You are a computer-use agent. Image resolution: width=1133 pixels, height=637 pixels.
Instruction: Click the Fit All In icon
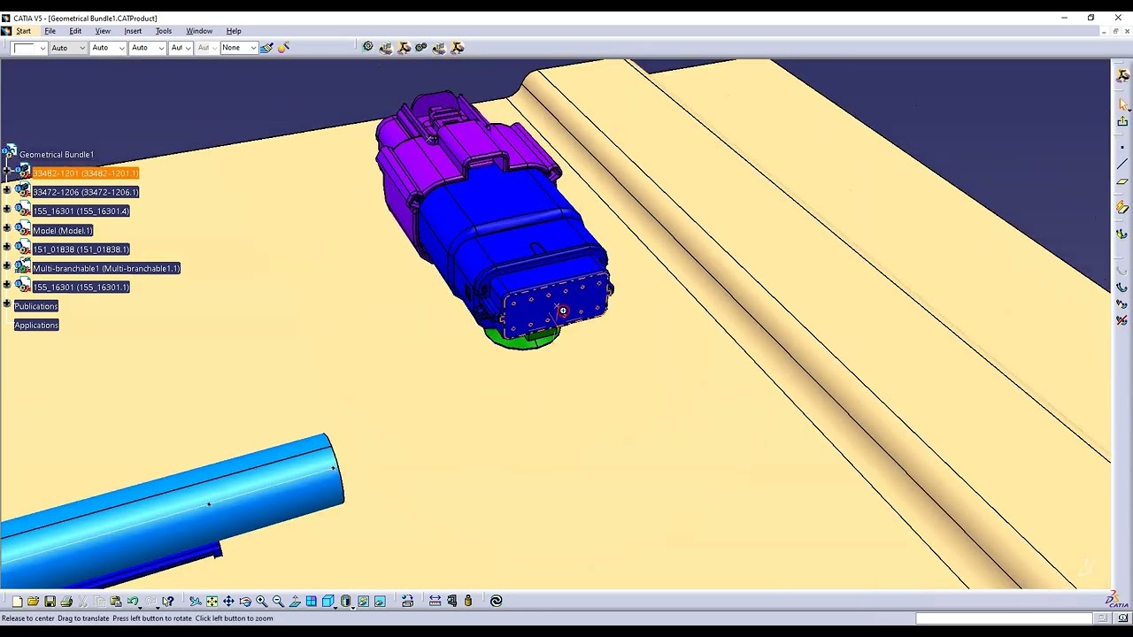tap(212, 602)
